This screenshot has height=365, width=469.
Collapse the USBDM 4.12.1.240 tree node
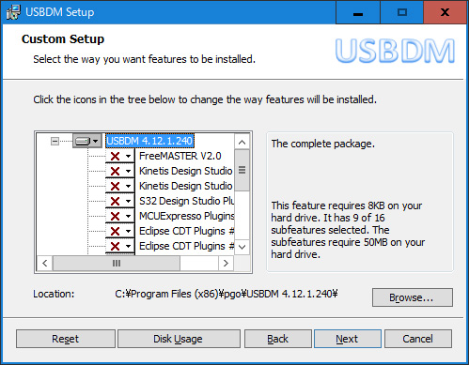pos(55,142)
